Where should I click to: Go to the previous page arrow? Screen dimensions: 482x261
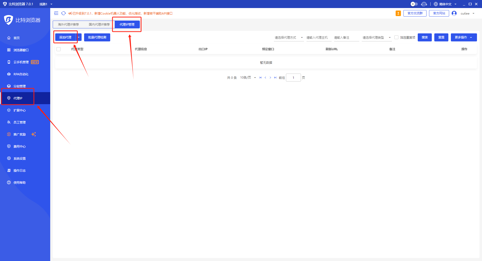click(x=265, y=78)
